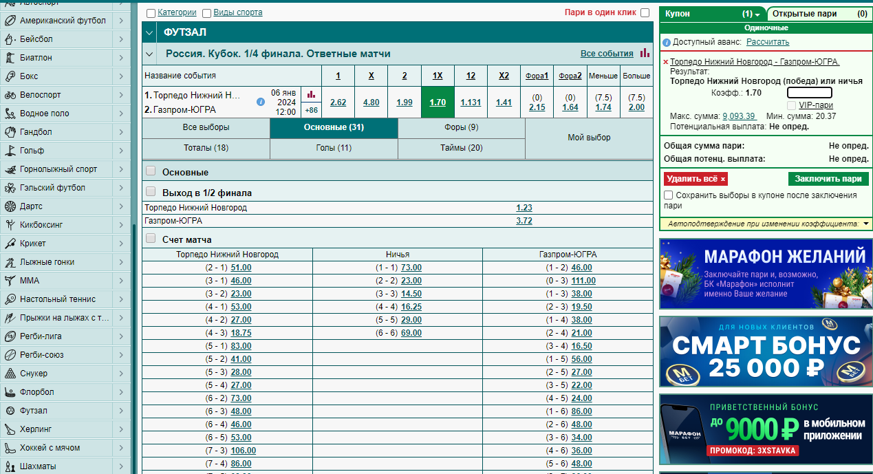This screenshot has width=873, height=474.
Task: Select the Gaelic football icon
Action: point(10,188)
